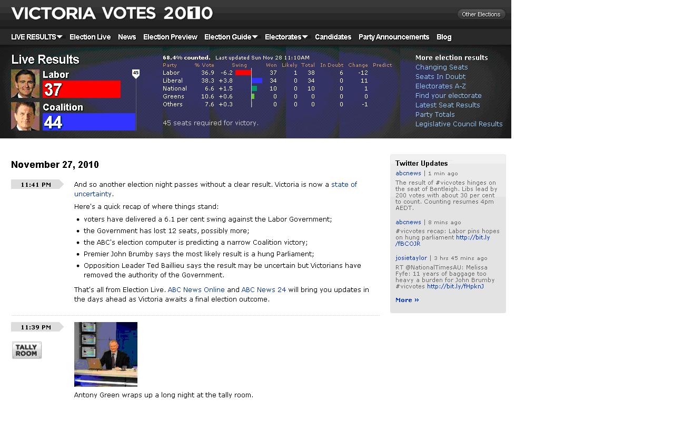Click the Tally Room badge icon
The width and height of the screenshot is (674, 421).
[x=27, y=350]
